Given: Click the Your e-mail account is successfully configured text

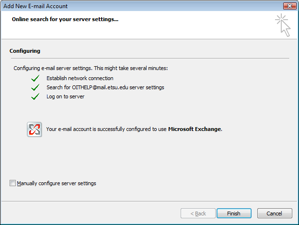Looking at the screenshot, I should coord(106,129).
